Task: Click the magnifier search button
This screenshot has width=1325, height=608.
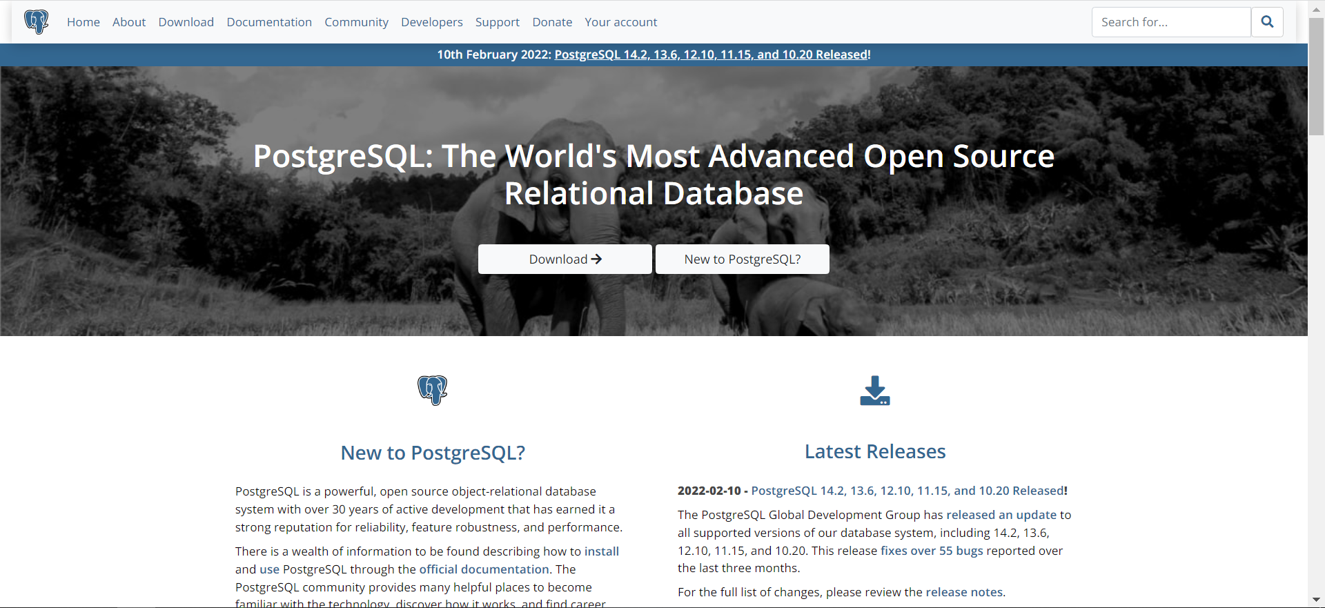Action: coord(1267,22)
